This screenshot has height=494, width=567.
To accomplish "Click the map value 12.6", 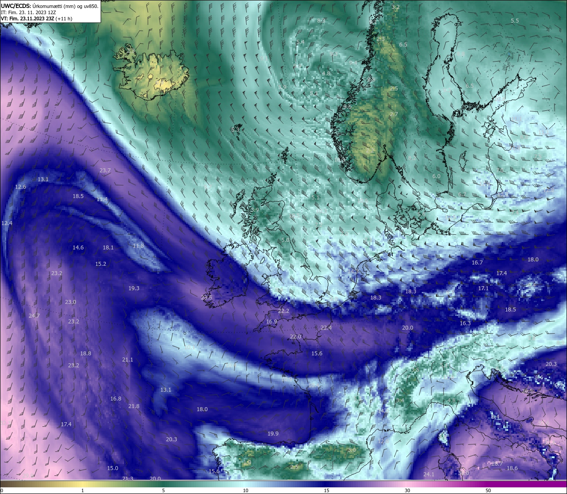I will coord(20,187).
